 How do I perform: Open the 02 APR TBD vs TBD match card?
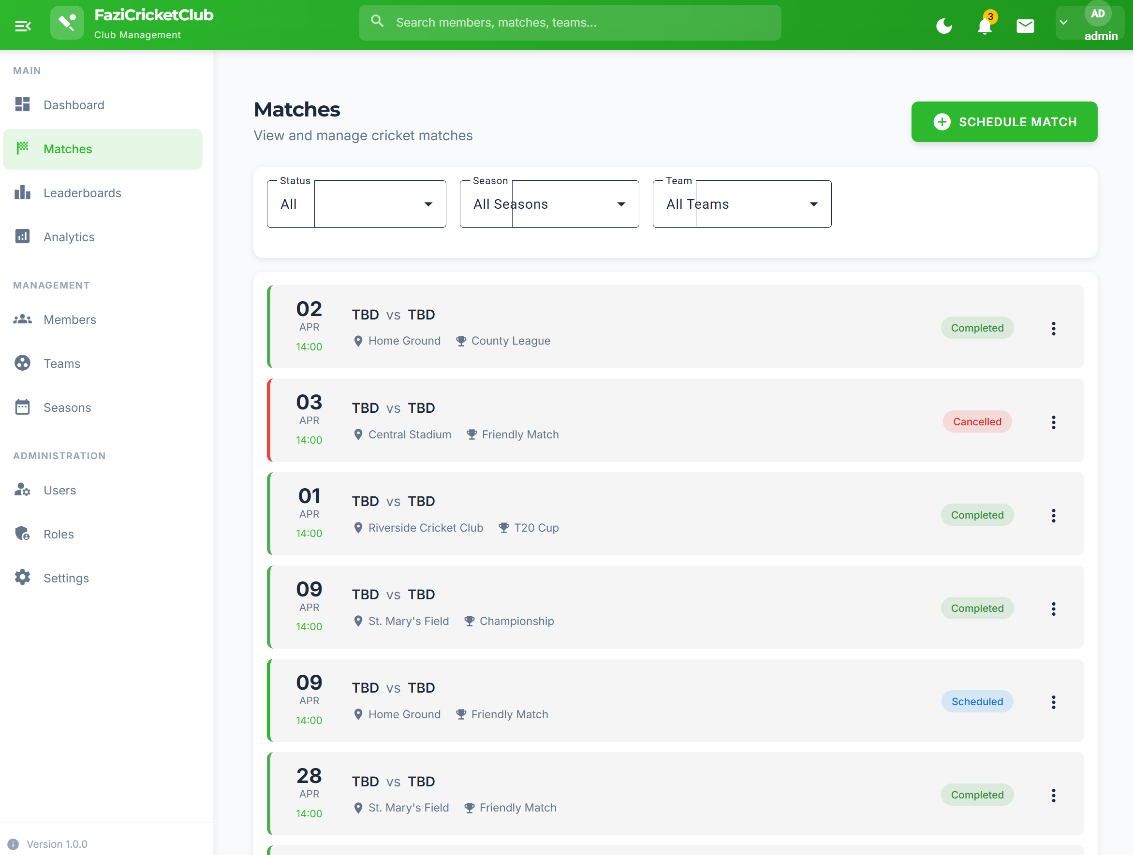(675, 327)
